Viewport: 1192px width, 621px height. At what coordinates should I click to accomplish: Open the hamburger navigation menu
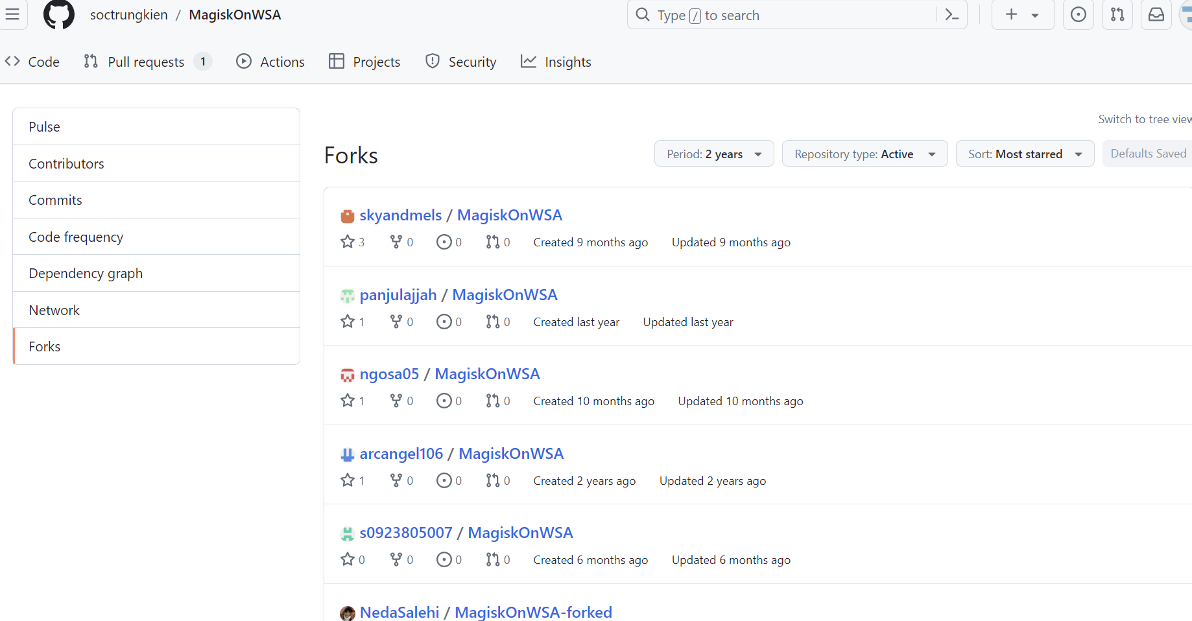12,14
